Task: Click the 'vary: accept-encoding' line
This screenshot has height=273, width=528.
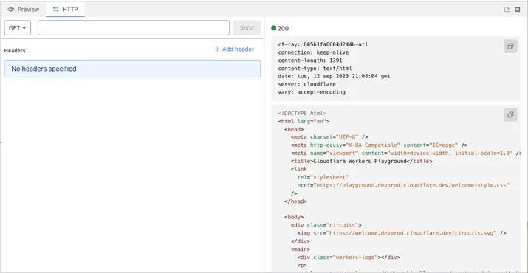Action: tap(312, 92)
